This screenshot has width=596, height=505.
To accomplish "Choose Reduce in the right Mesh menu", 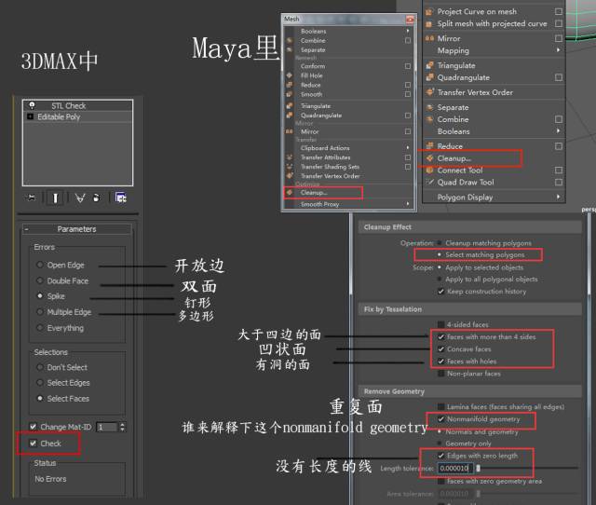I will pos(450,146).
